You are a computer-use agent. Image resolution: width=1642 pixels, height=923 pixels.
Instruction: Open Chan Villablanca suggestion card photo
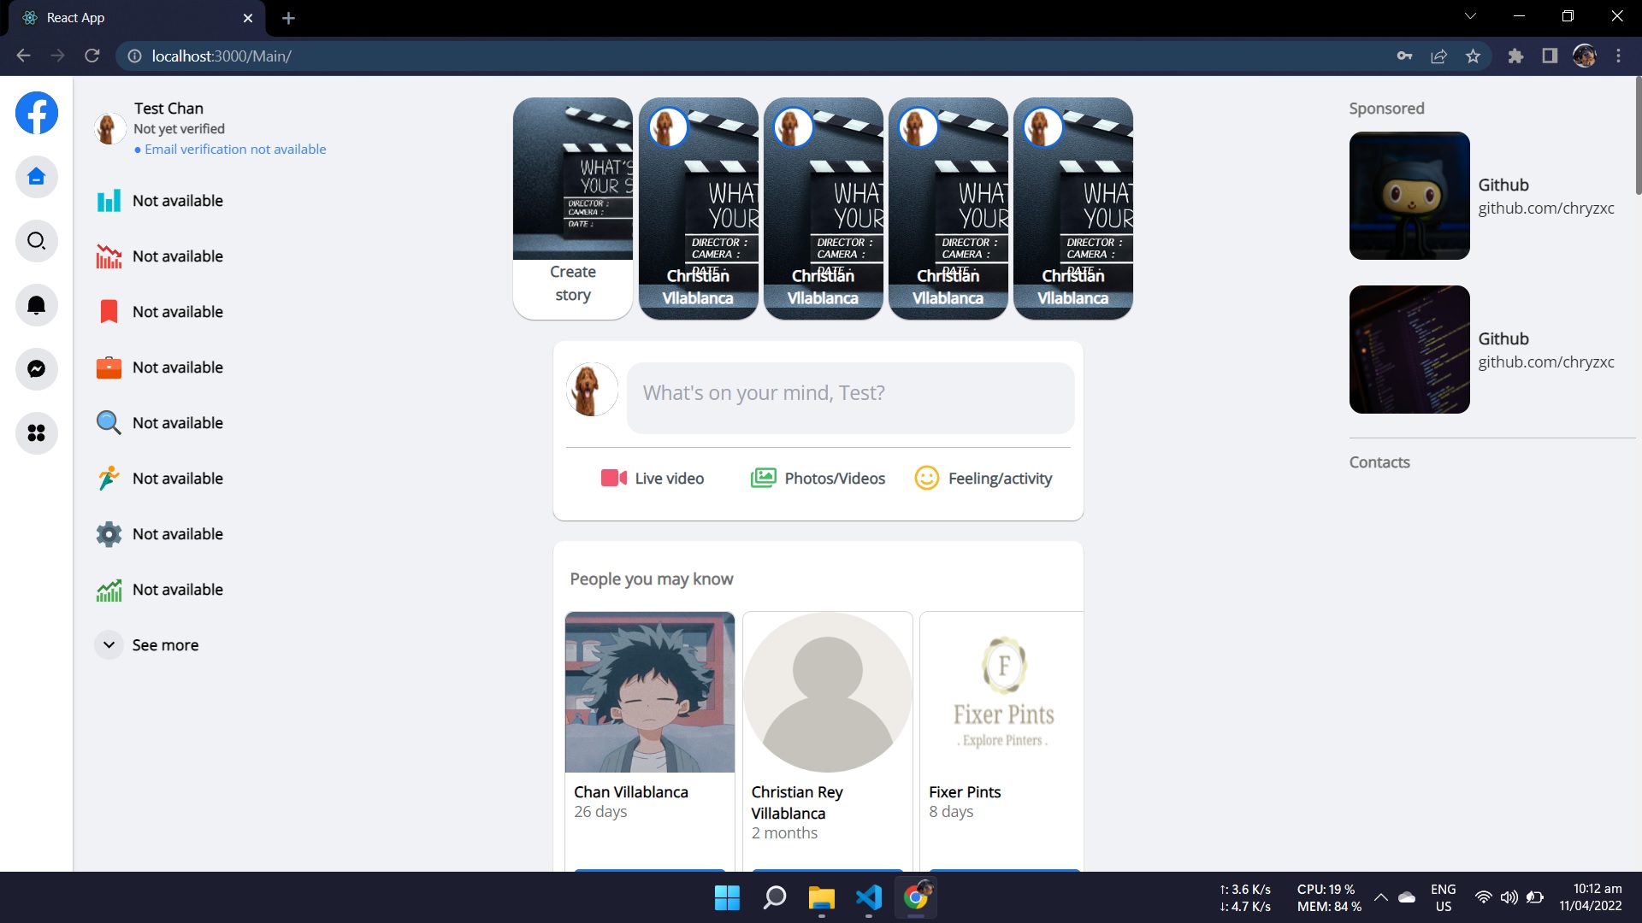point(650,692)
